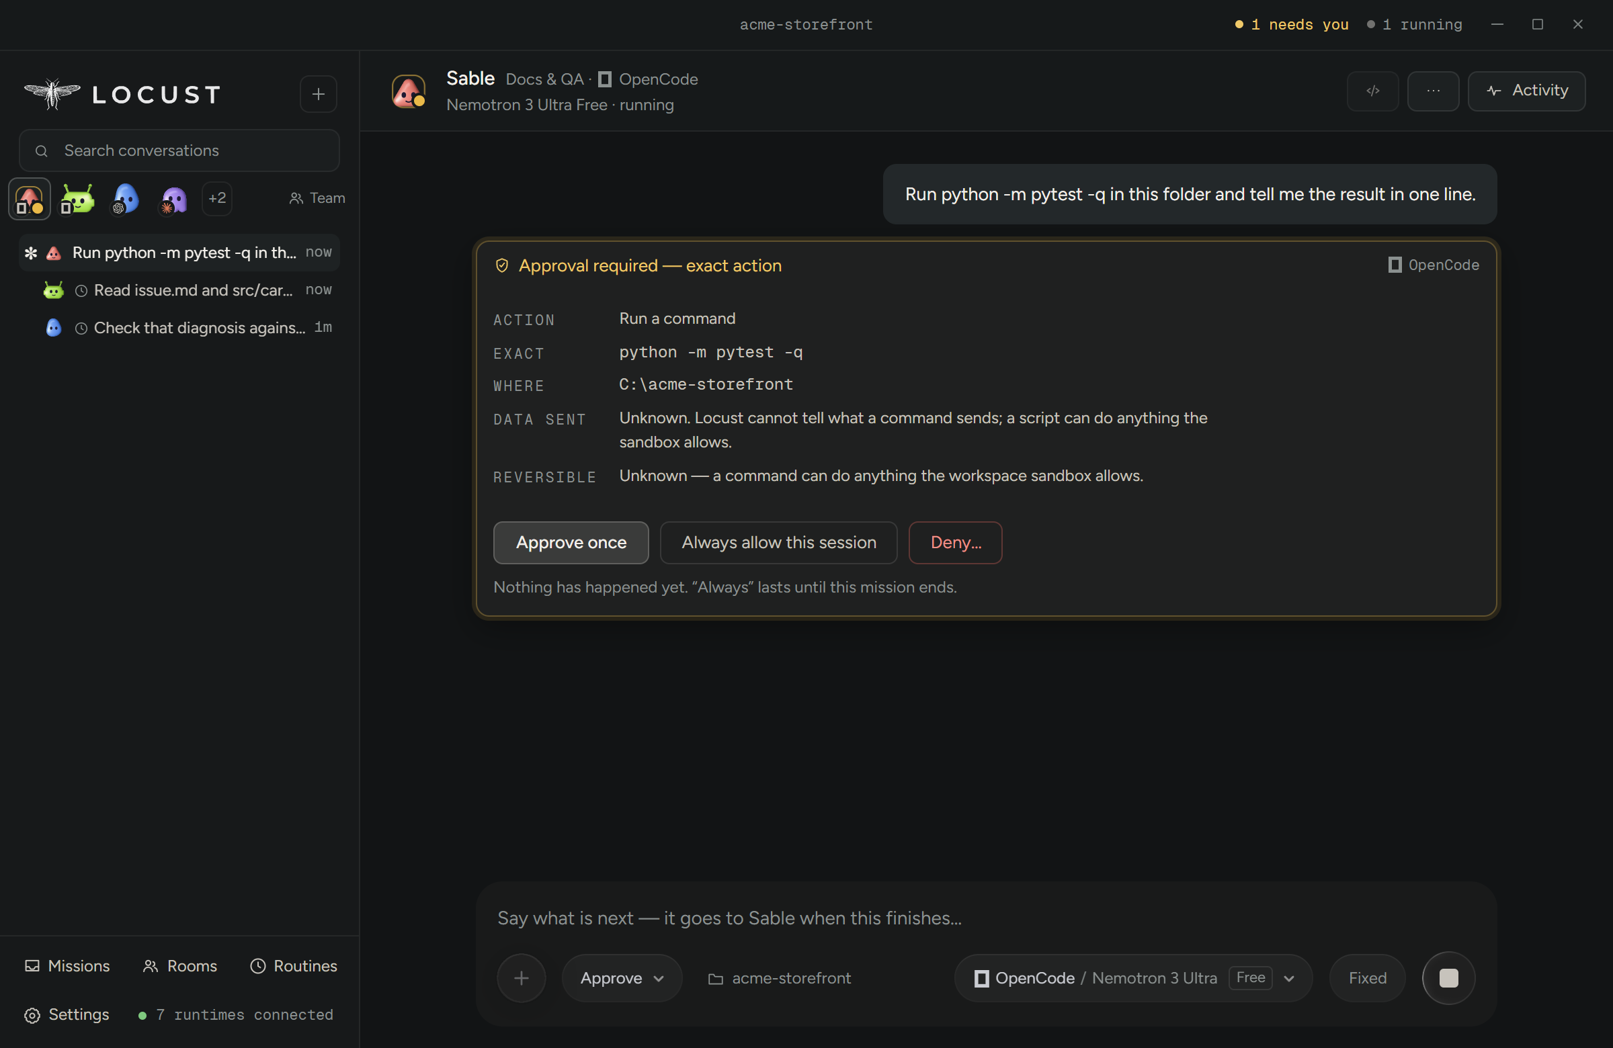Select the purple ghost agent avatar
The width and height of the screenshot is (1613, 1048).
[173, 199]
